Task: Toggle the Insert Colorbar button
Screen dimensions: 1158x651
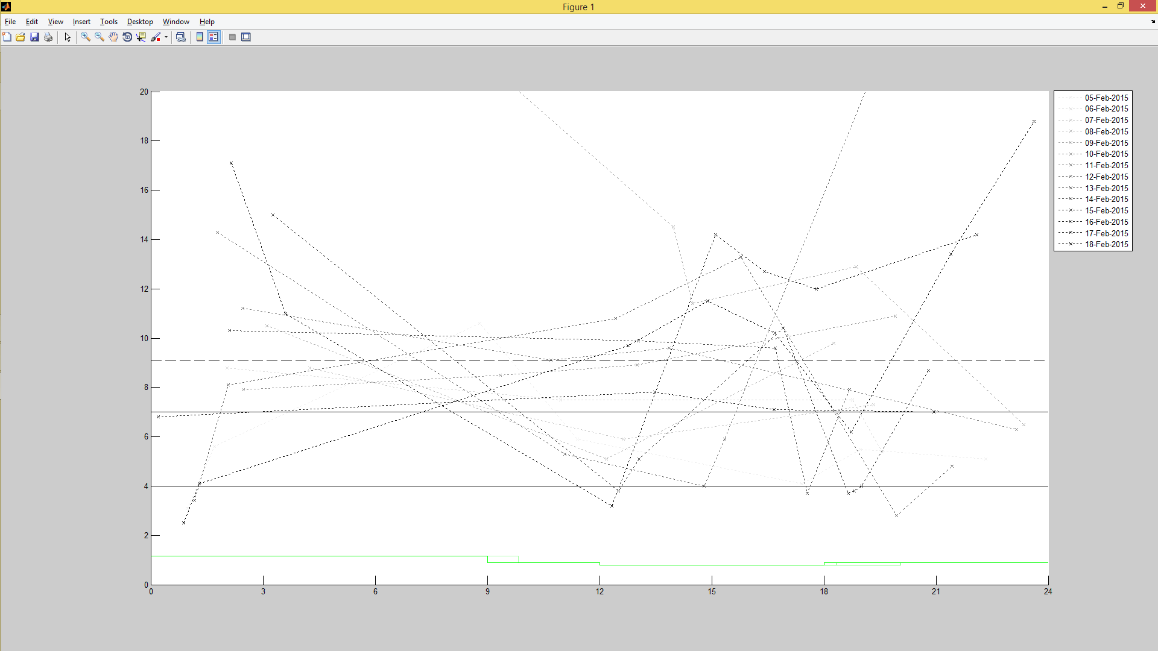Action: tap(200, 37)
